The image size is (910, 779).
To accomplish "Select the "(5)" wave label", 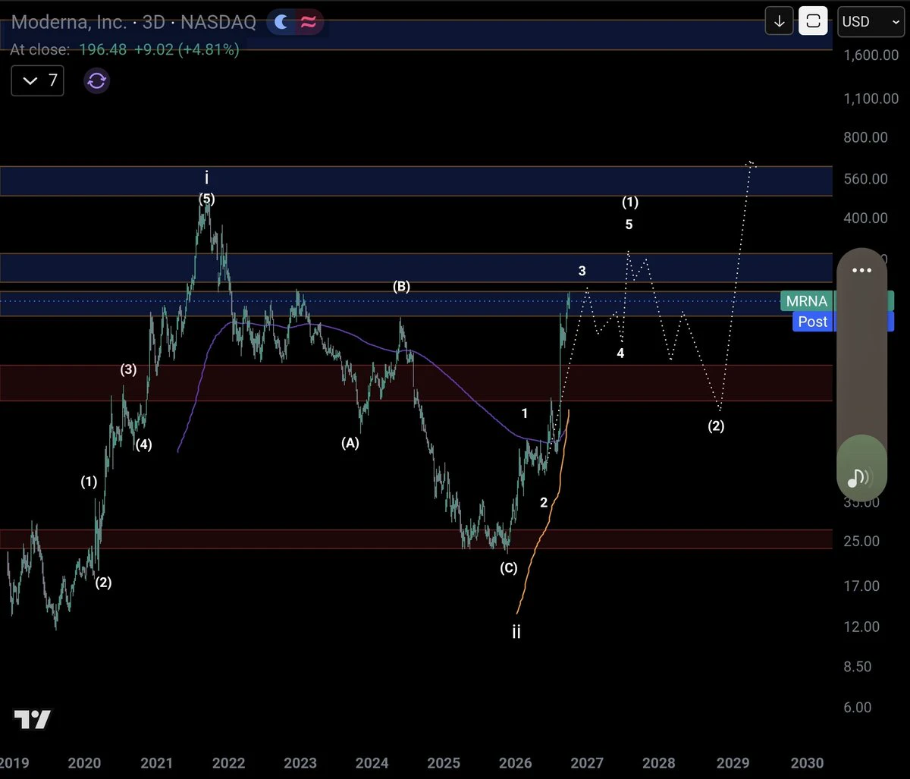I will [x=207, y=199].
